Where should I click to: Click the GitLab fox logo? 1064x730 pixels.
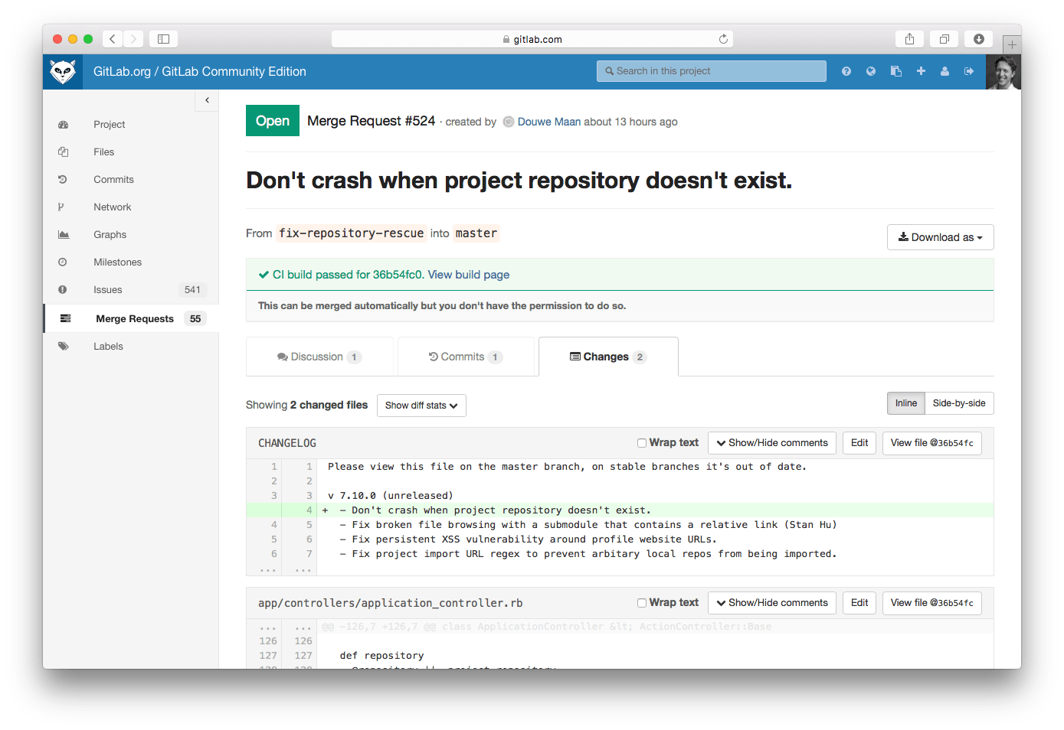click(x=63, y=70)
